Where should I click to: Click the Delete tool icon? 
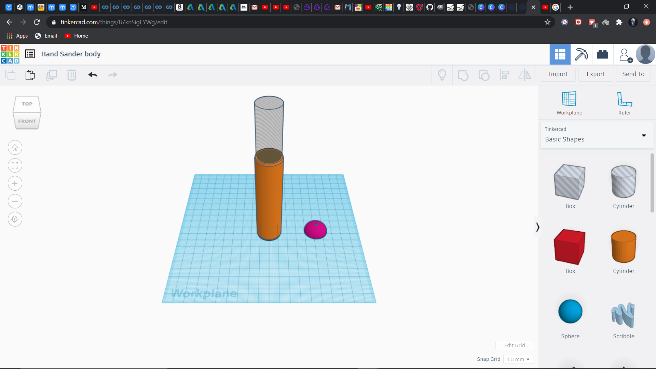tap(72, 75)
